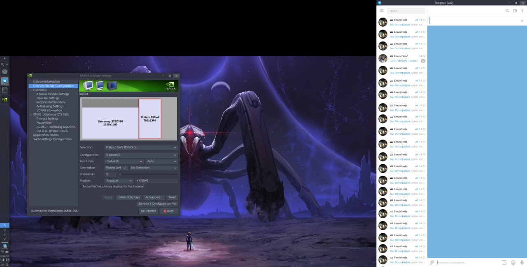
Task: Open the Telegram three-dot options menu
Action: pyautogui.click(x=522, y=11)
